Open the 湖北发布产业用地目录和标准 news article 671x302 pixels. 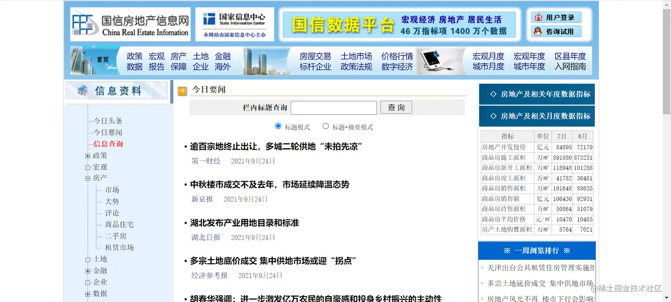click(x=243, y=223)
